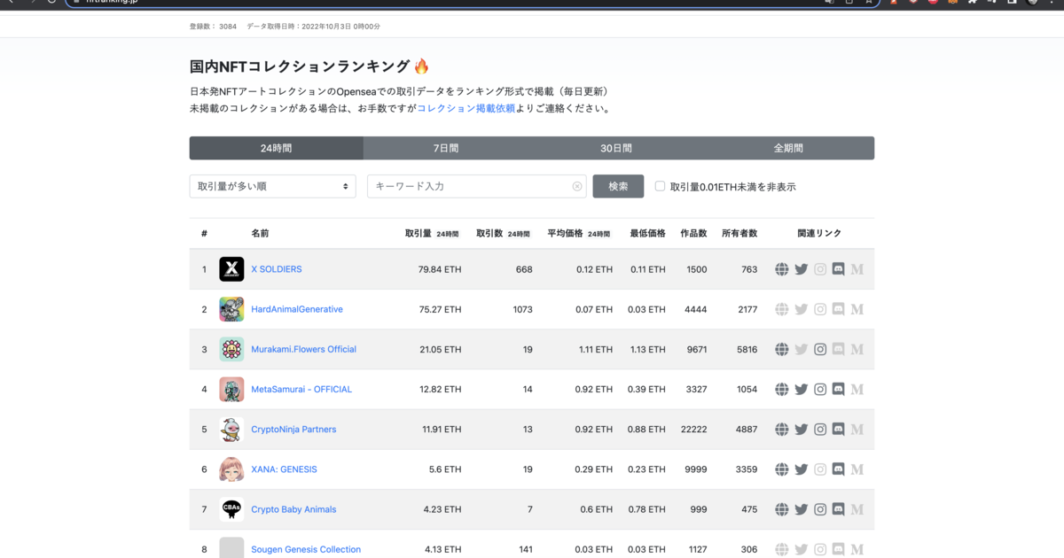Open the XANA: GENESIS collection link
This screenshot has width=1064, height=558.
tap(284, 469)
